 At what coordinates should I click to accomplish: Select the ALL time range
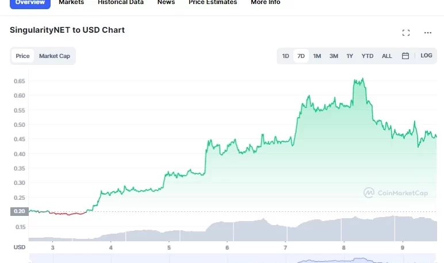coord(387,56)
